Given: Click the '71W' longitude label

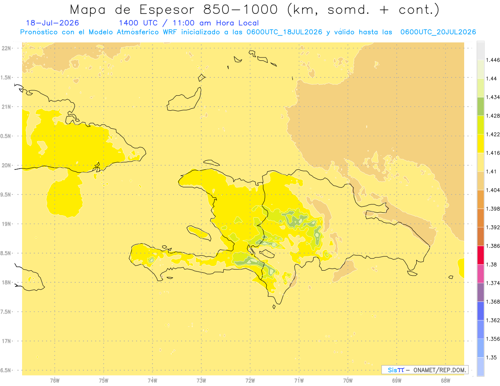Looking at the screenshot, I should [x=299, y=381].
